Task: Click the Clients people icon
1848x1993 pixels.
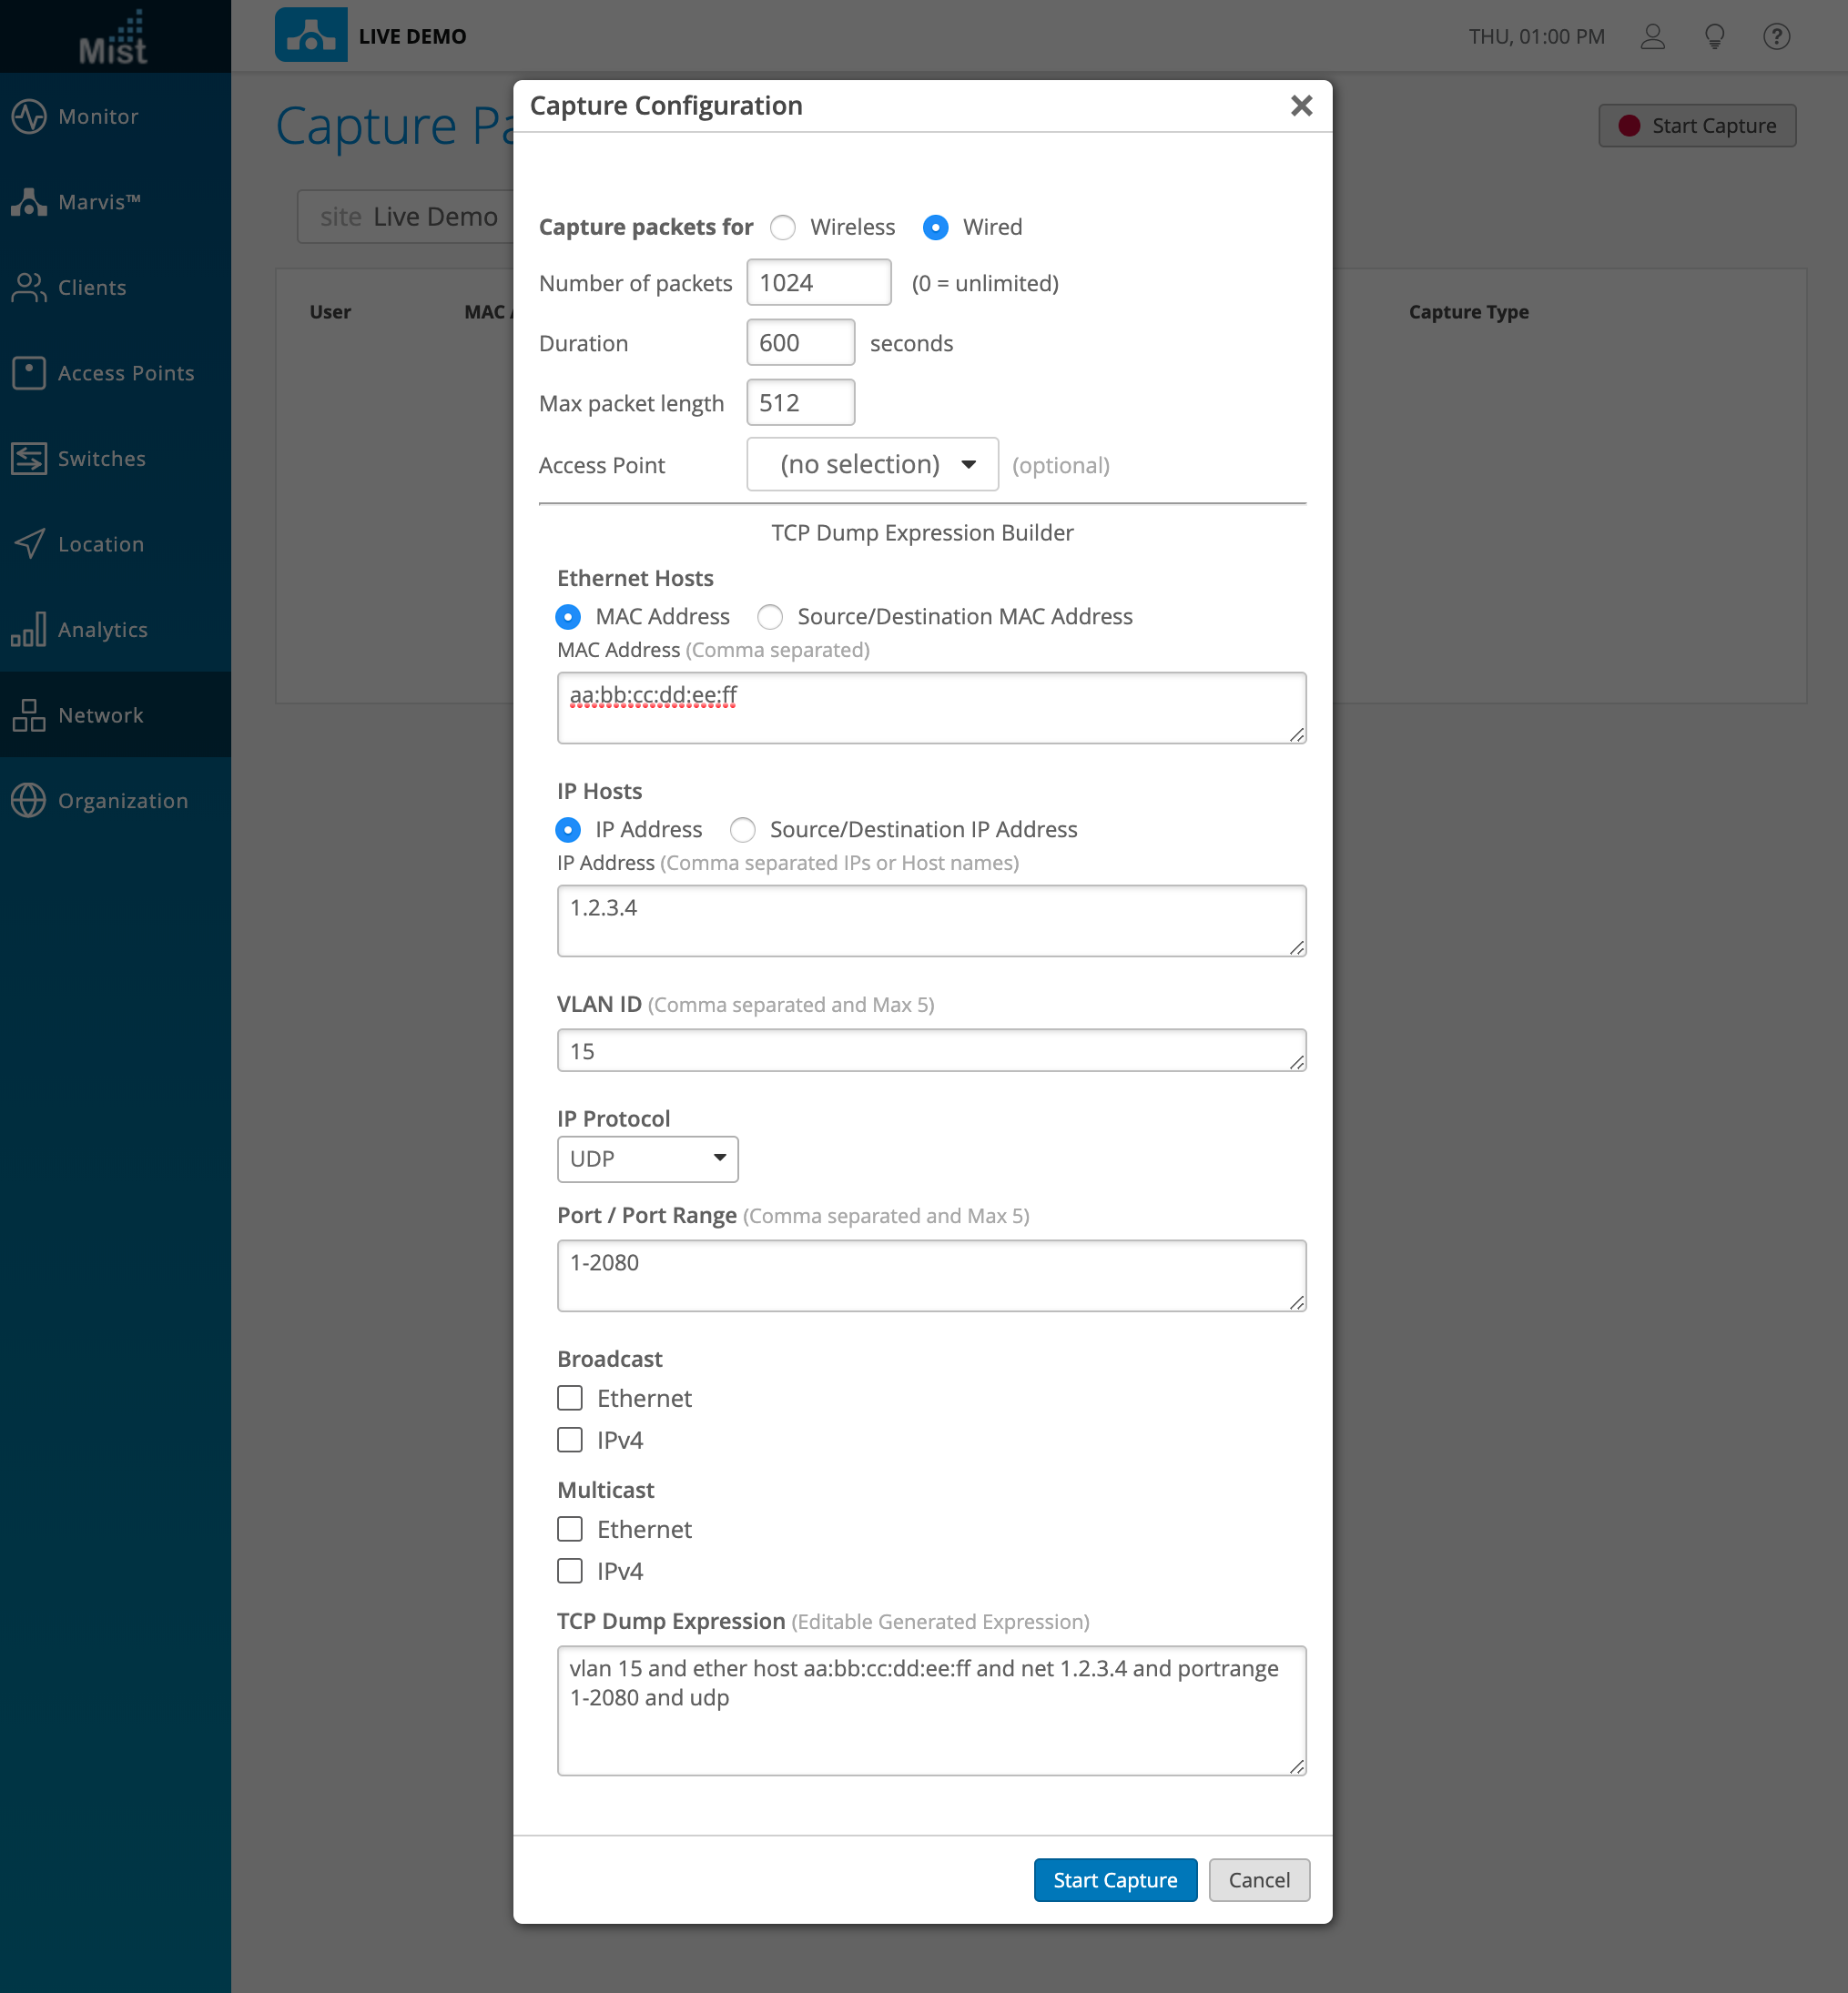Action: [x=29, y=288]
